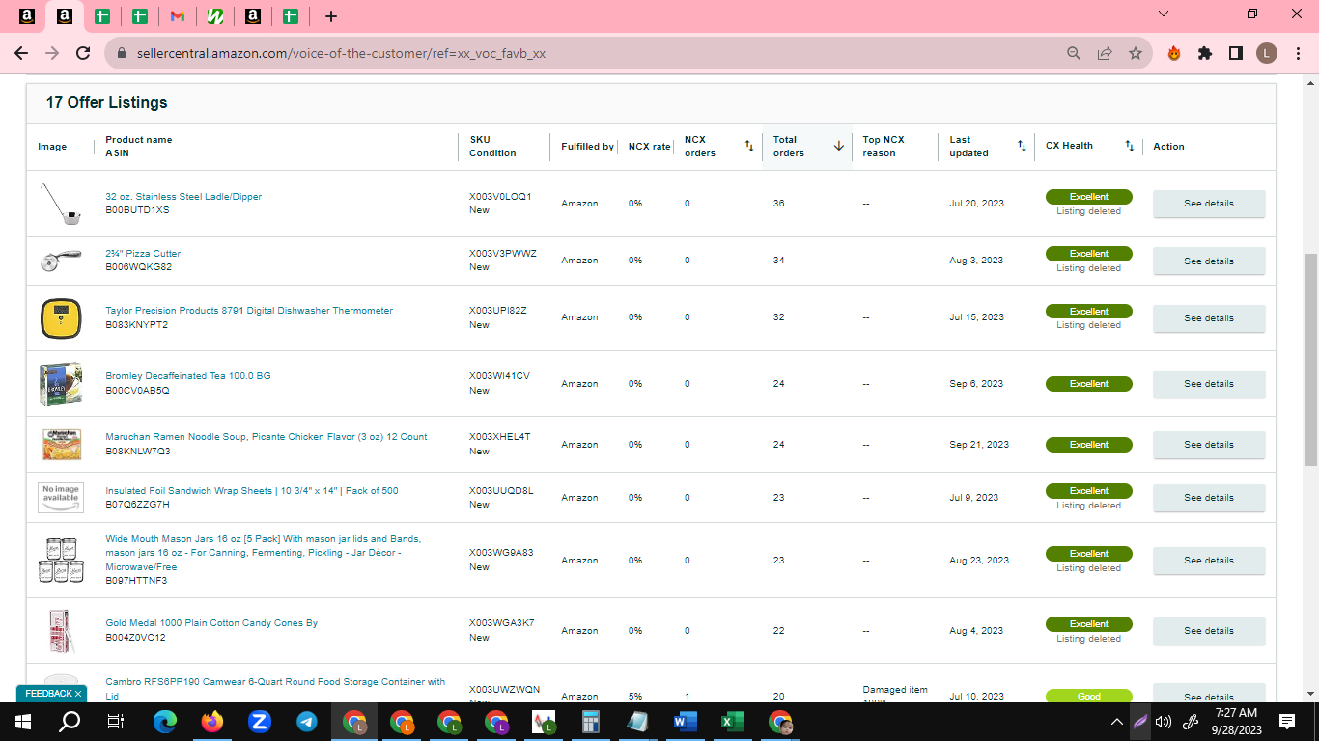Click the browser forward arrow

[52, 53]
